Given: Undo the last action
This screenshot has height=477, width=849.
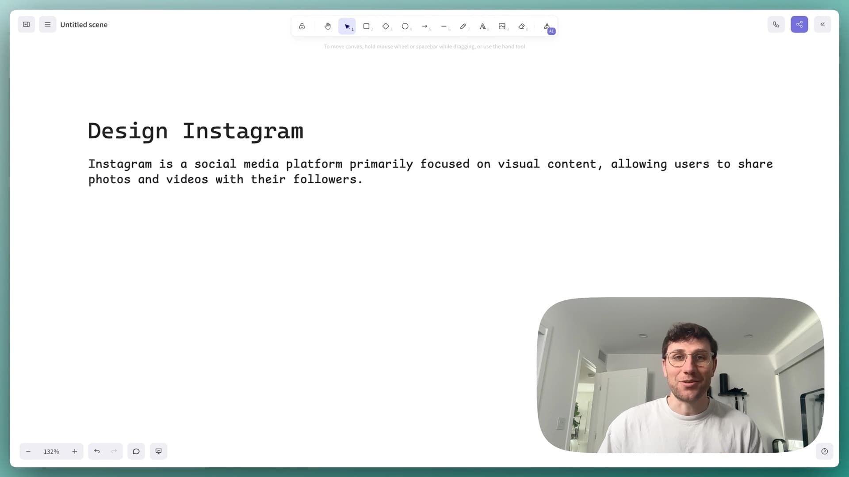Looking at the screenshot, I should (97, 451).
